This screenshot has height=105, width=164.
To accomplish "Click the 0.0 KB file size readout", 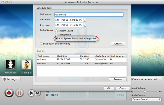I will (121, 95).
